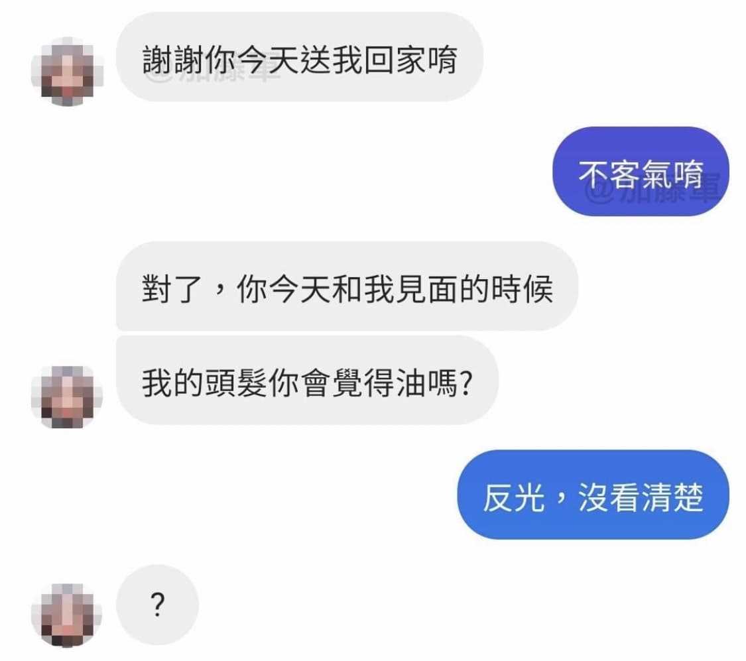Viewport: 746px width, 661px height.
Task: Click the word 頭髮 in the hair message
Action: [x=236, y=383]
